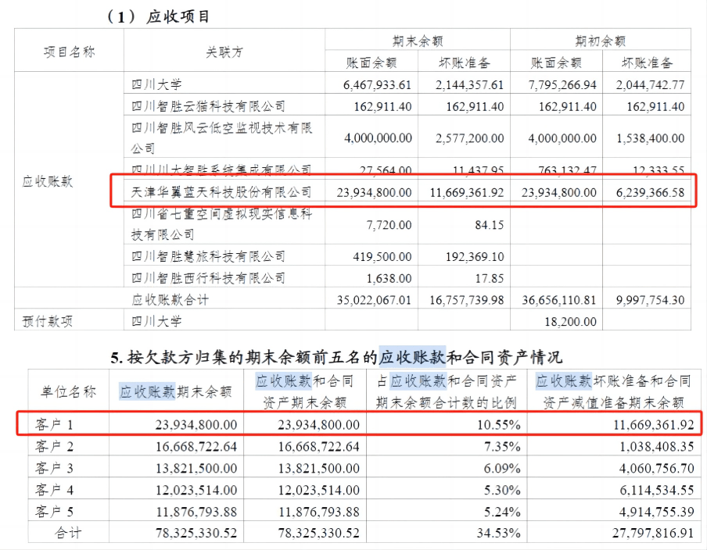The width and height of the screenshot is (707, 550).
Task: Select the 应收账款期末余额 column header
Action: pos(176,392)
